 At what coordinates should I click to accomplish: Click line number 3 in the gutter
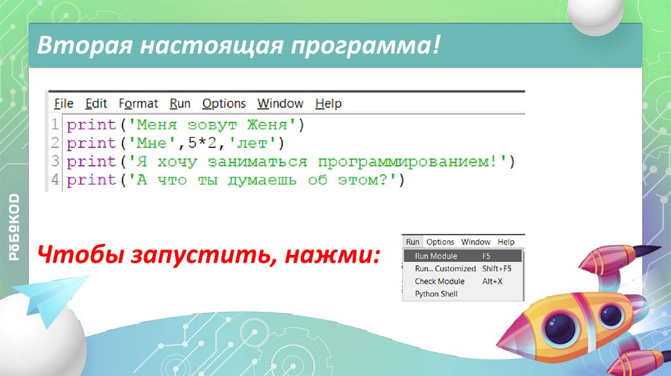tap(55, 162)
